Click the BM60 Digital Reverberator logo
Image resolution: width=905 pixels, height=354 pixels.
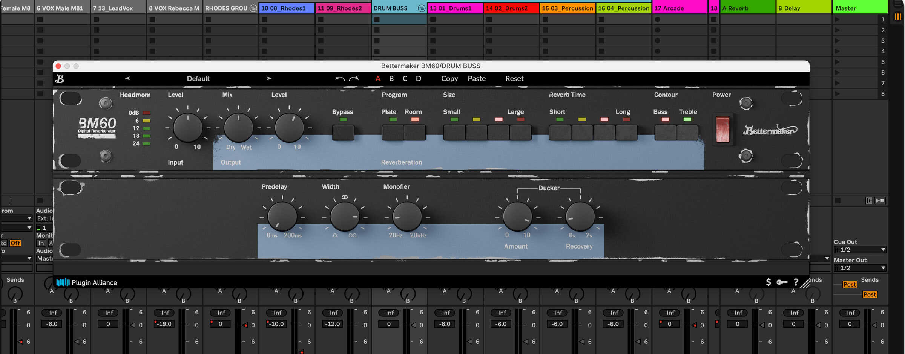pyautogui.click(x=97, y=127)
